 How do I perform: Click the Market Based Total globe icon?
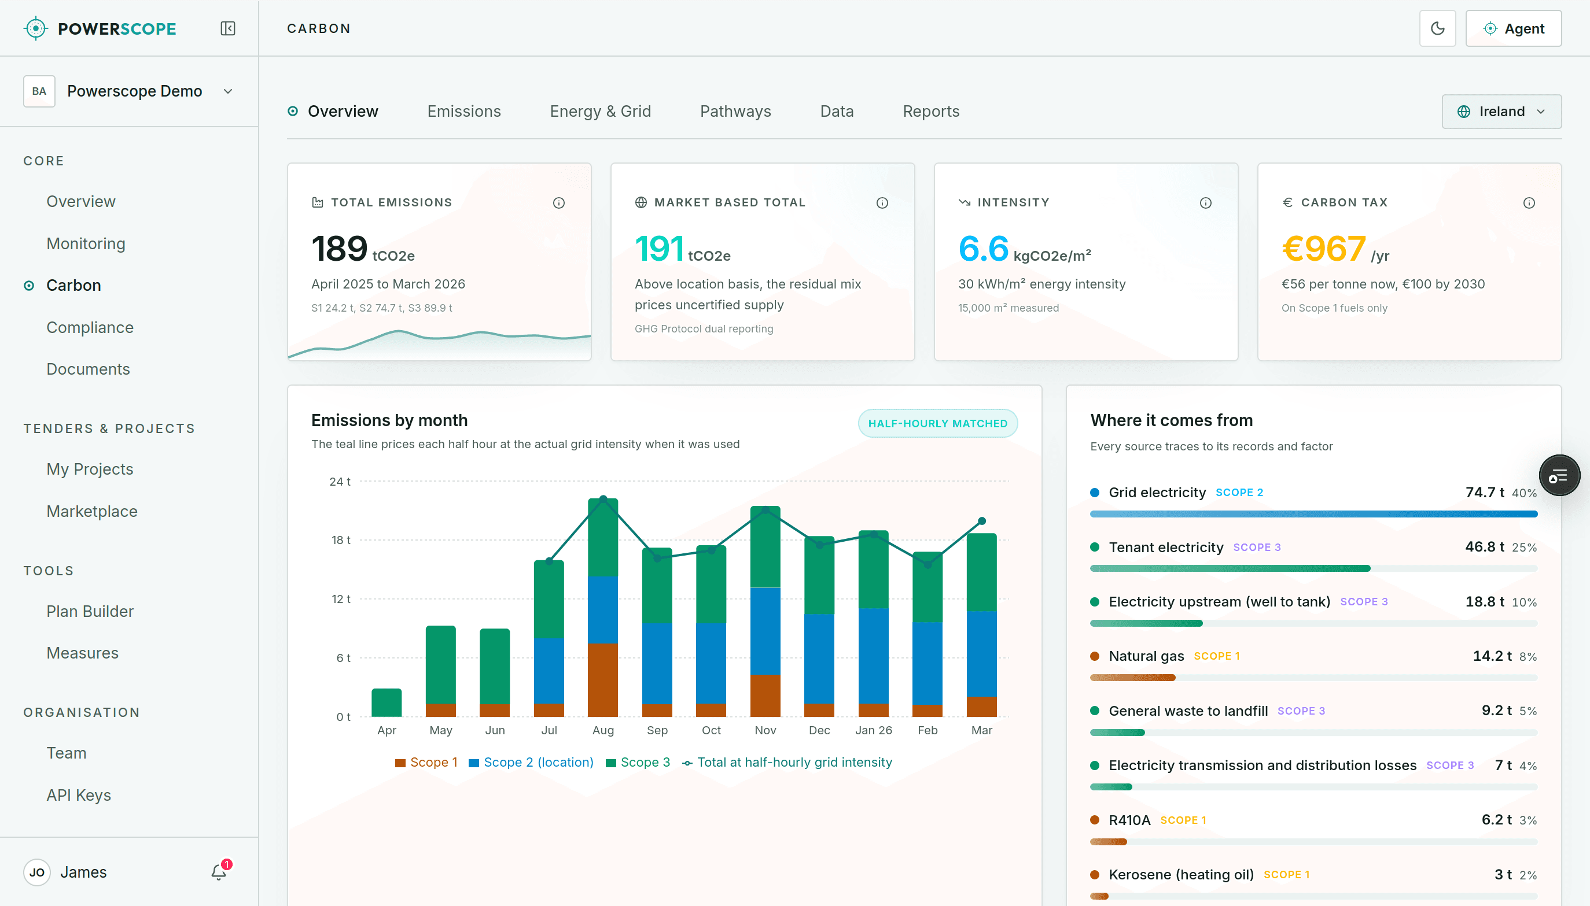641,202
